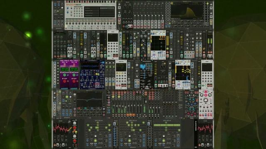Click the white knob on first gate sequencer
This screenshot has width=266, height=149.
[96, 136]
